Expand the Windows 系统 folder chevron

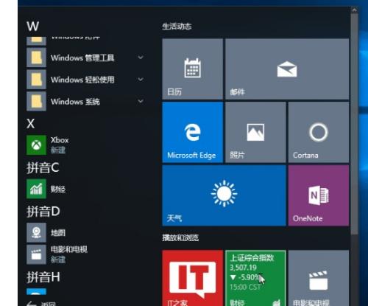tap(141, 101)
